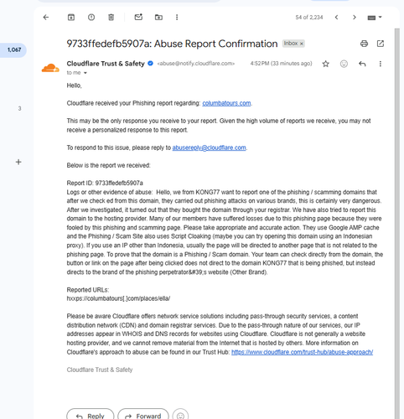The width and height of the screenshot is (404, 419).
Task: Click 'Below is the report we received:' line
Action: 108,165
